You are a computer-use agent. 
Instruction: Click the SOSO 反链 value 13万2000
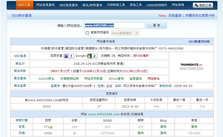tap(107, 133)
